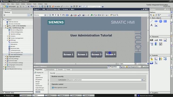Screen dimensions: 173x97
Task: Expand the Graphics section
Action: (150, 93)
